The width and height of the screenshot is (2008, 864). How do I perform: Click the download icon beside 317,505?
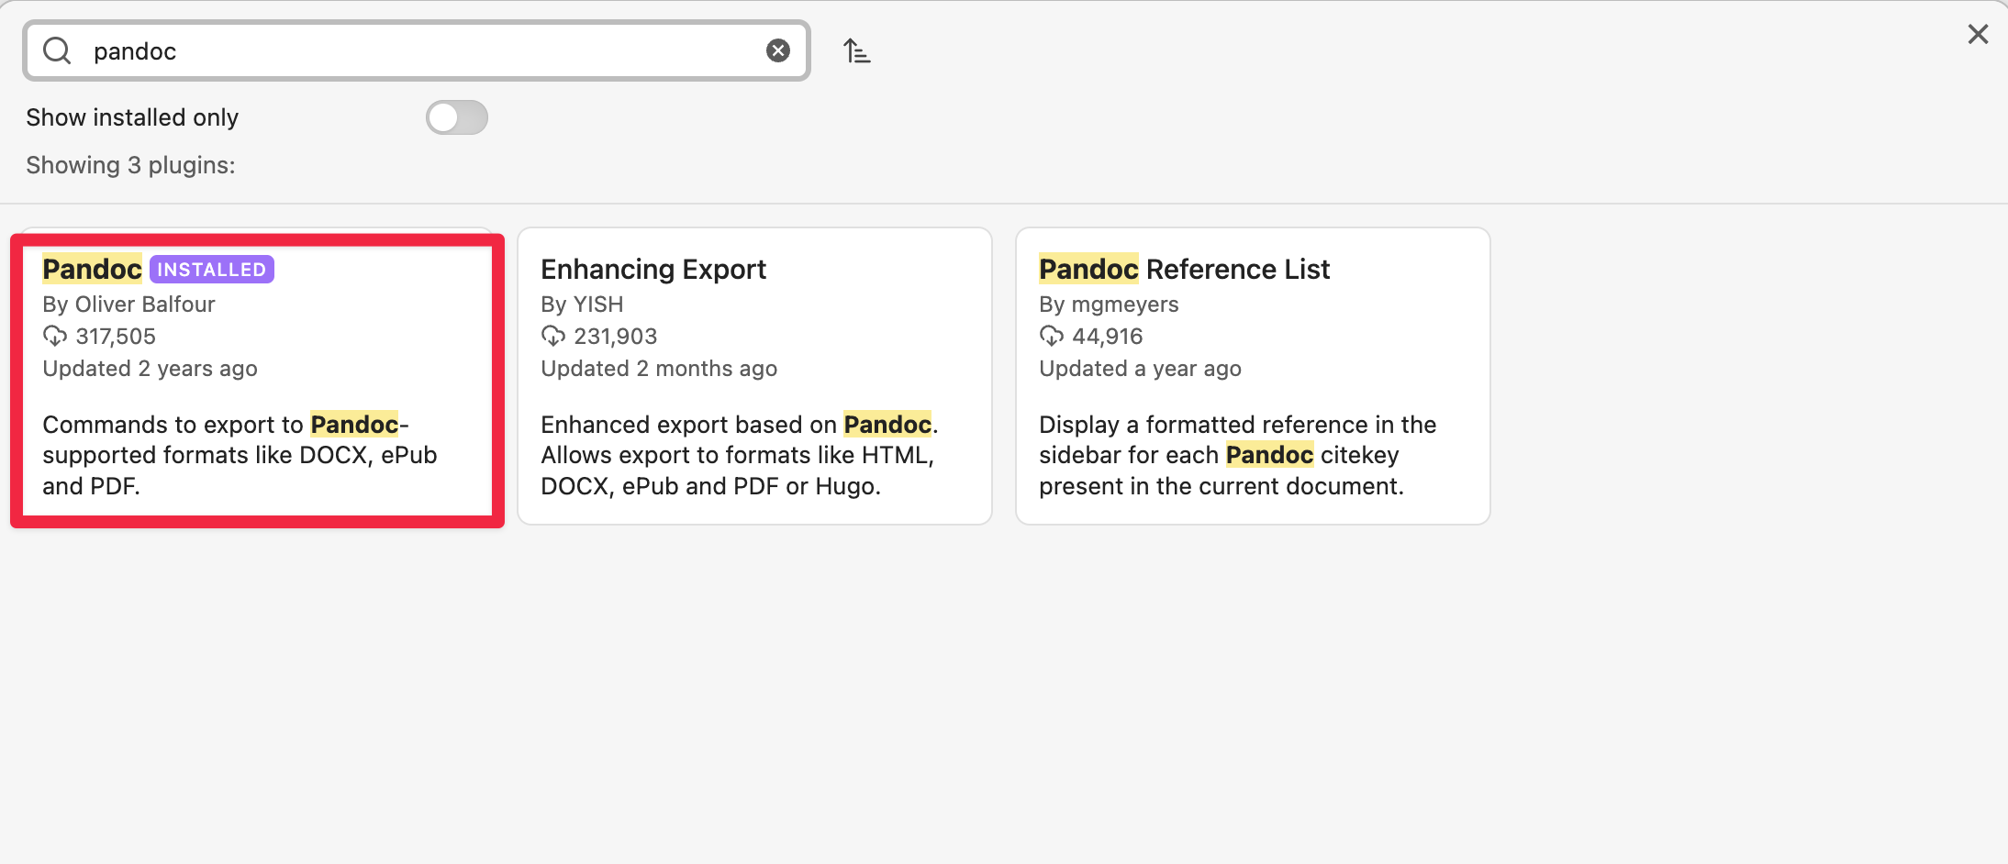tap(55, 337)
